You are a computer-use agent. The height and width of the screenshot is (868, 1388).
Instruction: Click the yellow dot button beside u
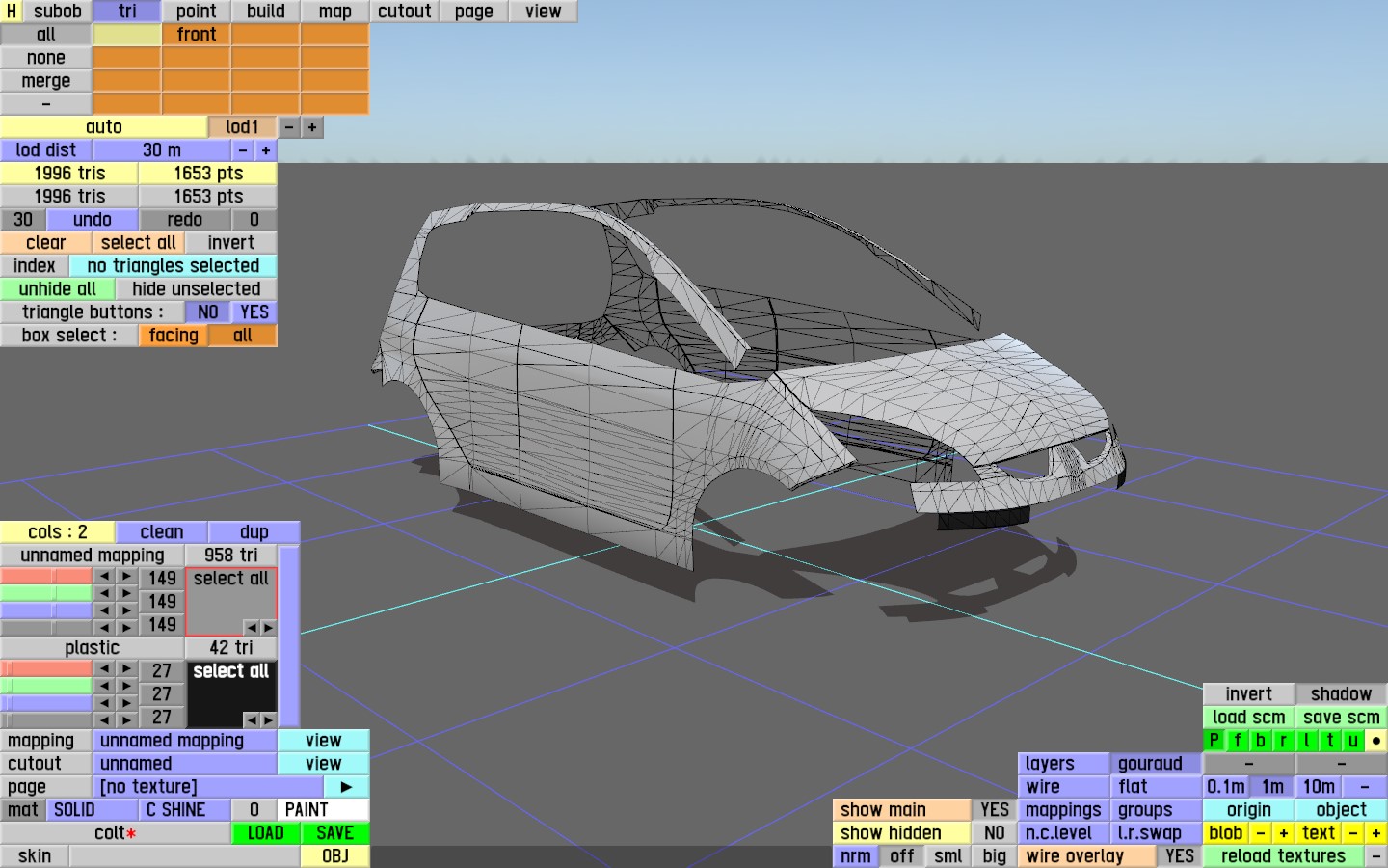[1376, 741]
